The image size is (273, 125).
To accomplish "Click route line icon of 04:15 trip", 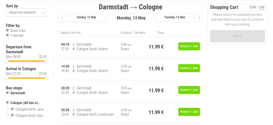I will [x=74, y=47].
